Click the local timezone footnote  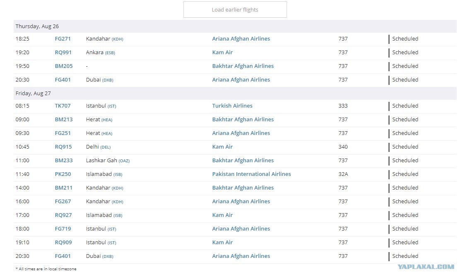click(x=46, y=269)
